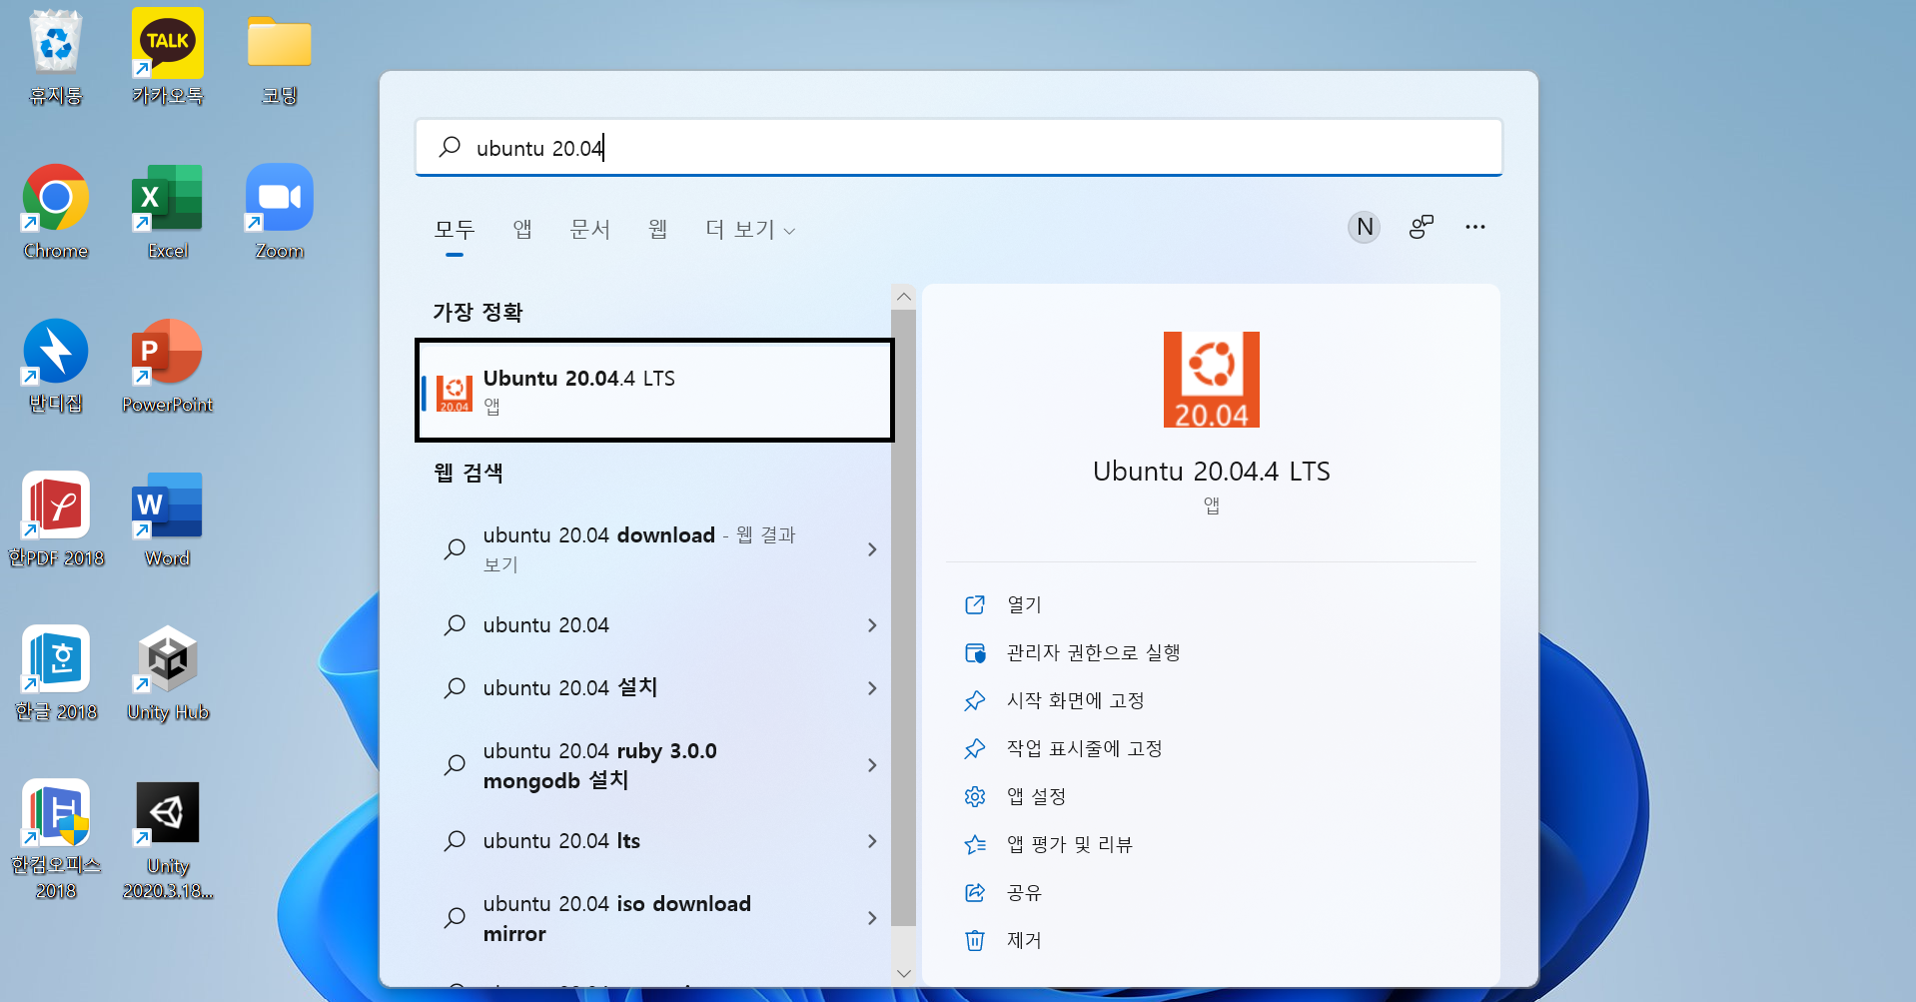1916x1002 pixels.
Task: Expand arrow for ubuntu 20.04 lts
Action: click(872, 841)
